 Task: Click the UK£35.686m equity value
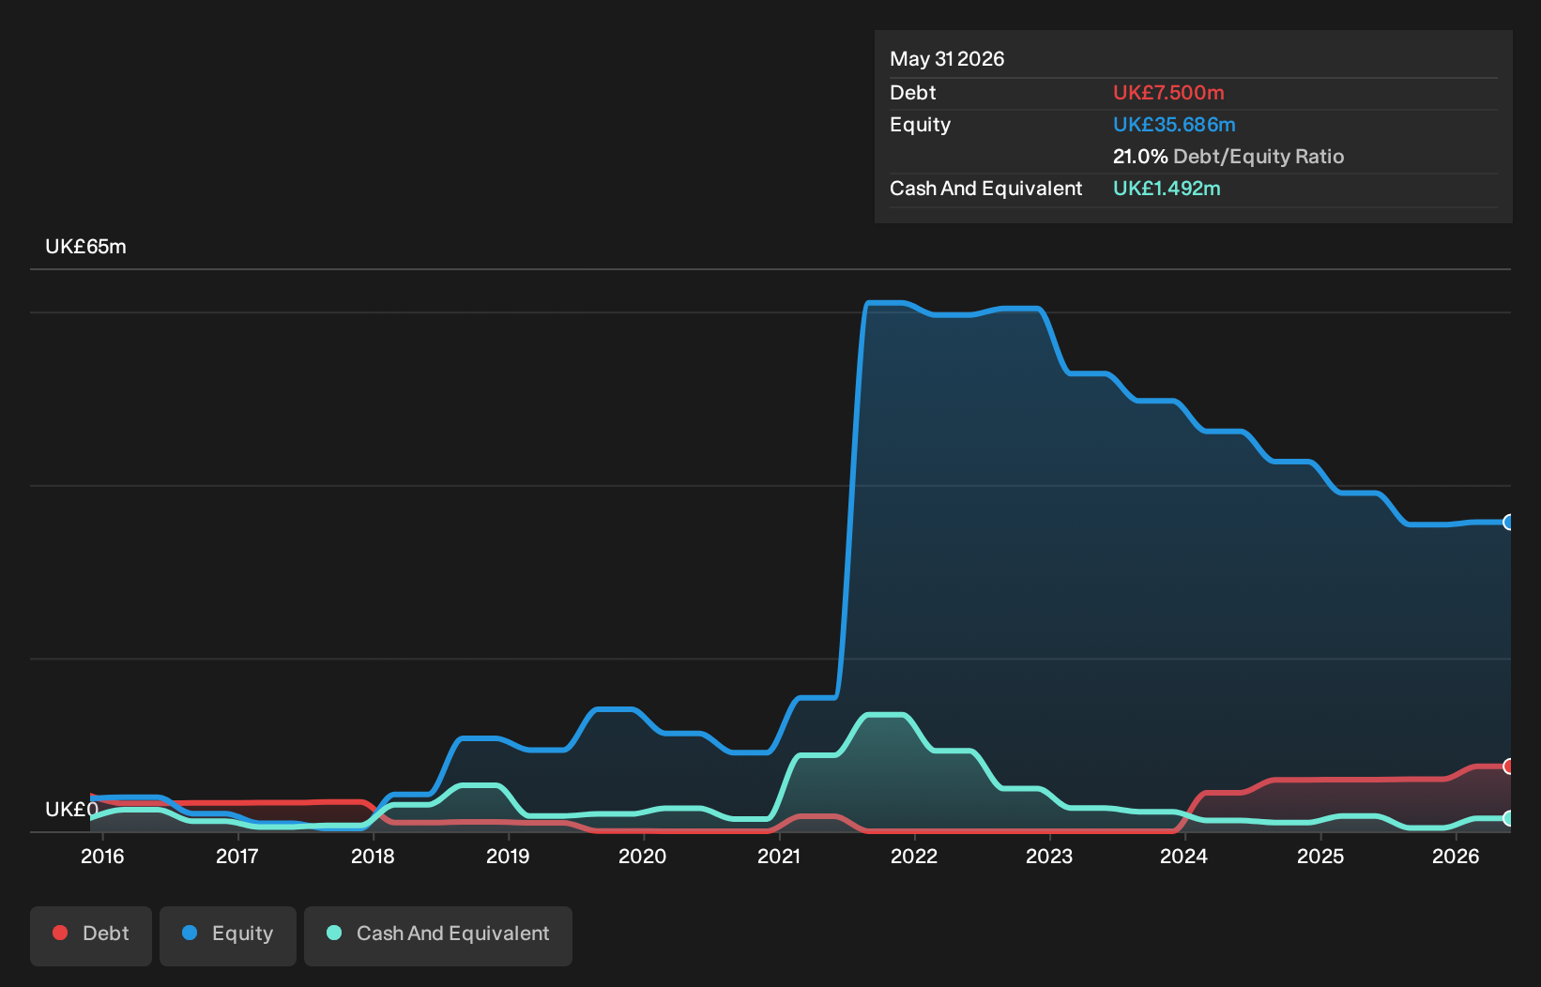click(1174, 125)
